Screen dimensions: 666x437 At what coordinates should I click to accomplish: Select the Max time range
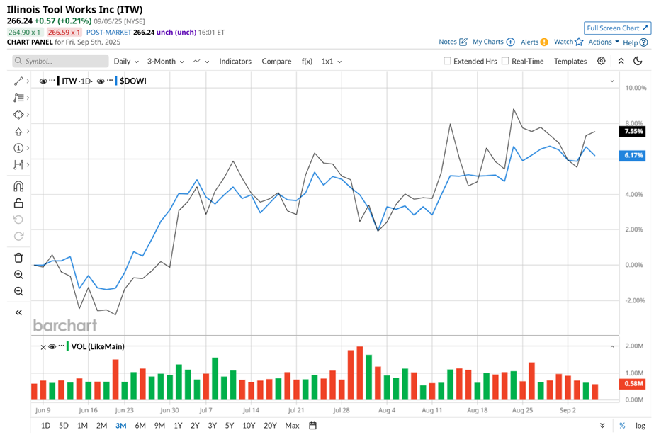point(292,426)
